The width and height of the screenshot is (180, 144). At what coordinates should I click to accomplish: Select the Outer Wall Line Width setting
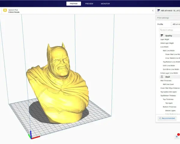pos(172,54)
